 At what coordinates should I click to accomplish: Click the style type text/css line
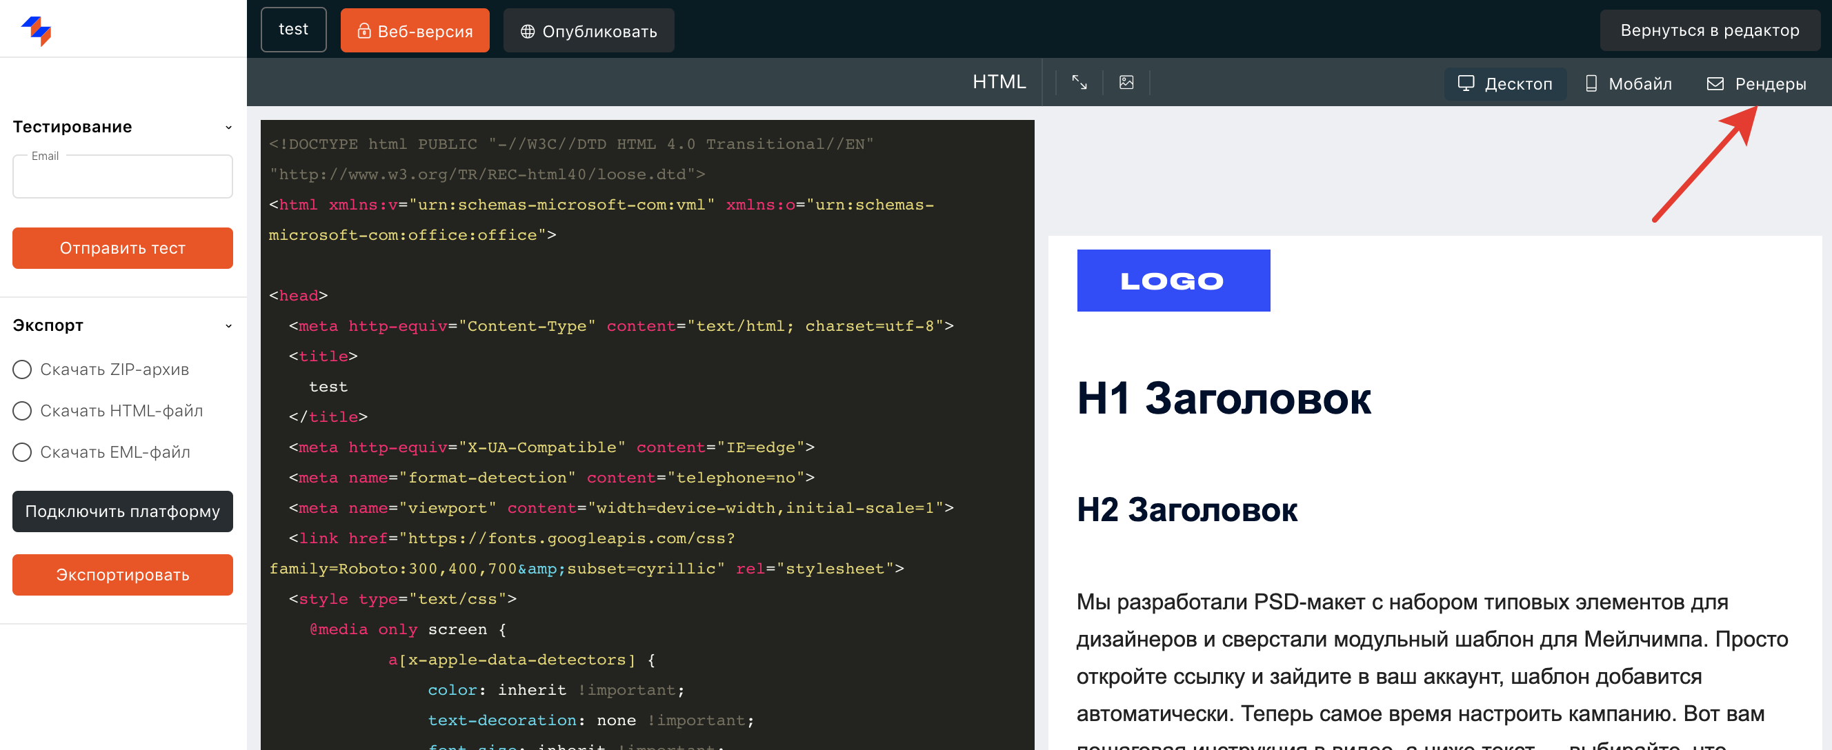[403, 598]
